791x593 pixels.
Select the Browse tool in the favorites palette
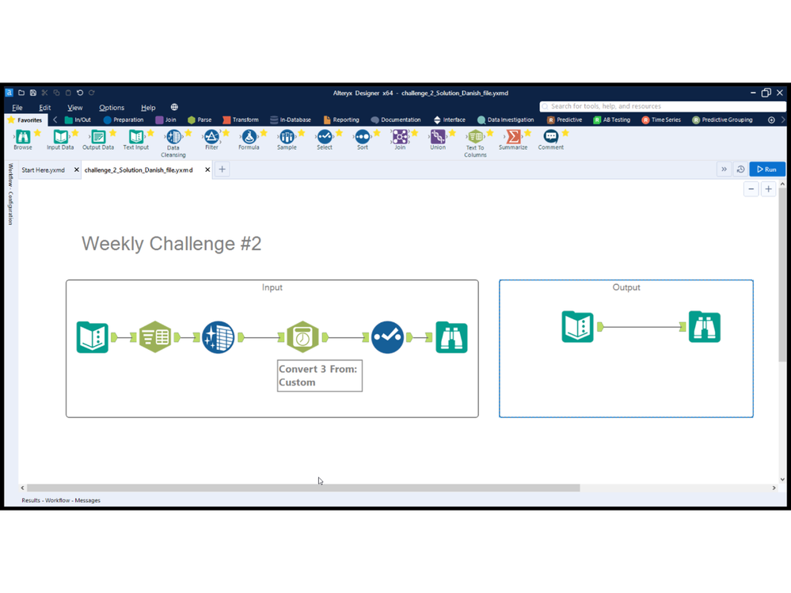[23, 139]
